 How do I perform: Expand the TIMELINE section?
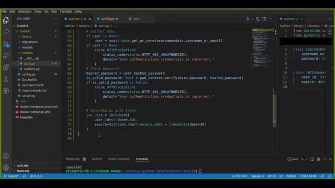click(36, 171)
